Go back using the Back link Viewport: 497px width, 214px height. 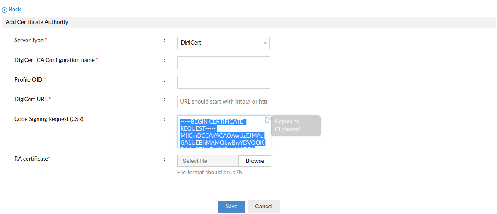click(x=14, y=9)
